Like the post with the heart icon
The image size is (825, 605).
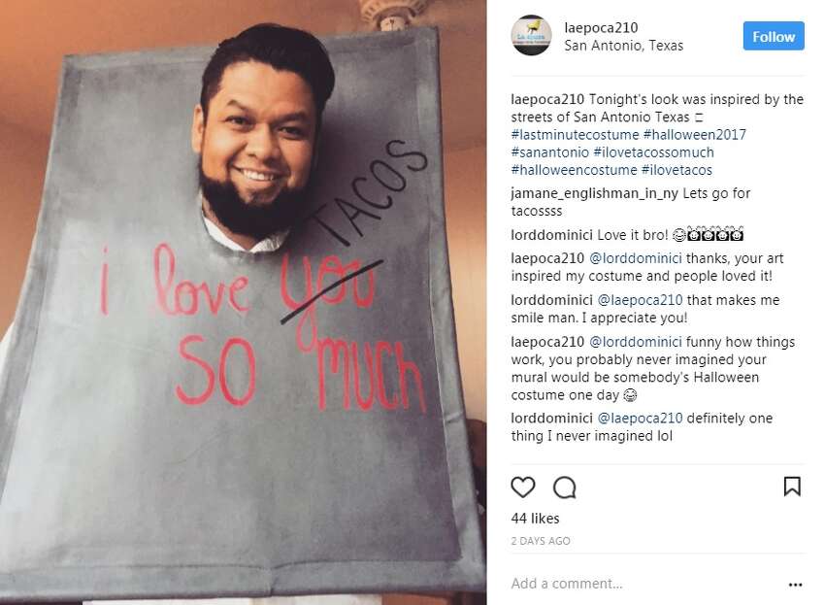click(x=522, y=487)
